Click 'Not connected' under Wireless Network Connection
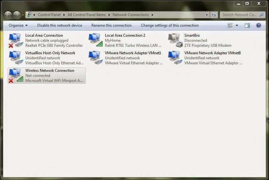The width and height of the screenshot is (269, 180). [x=38, y=75]
